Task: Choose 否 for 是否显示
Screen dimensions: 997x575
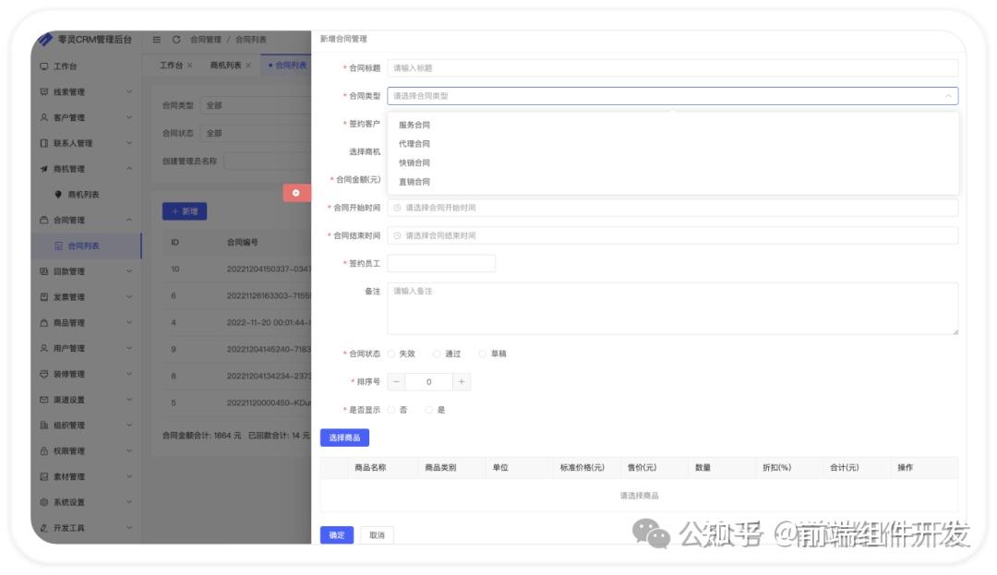Action: [x=391, y=410]
